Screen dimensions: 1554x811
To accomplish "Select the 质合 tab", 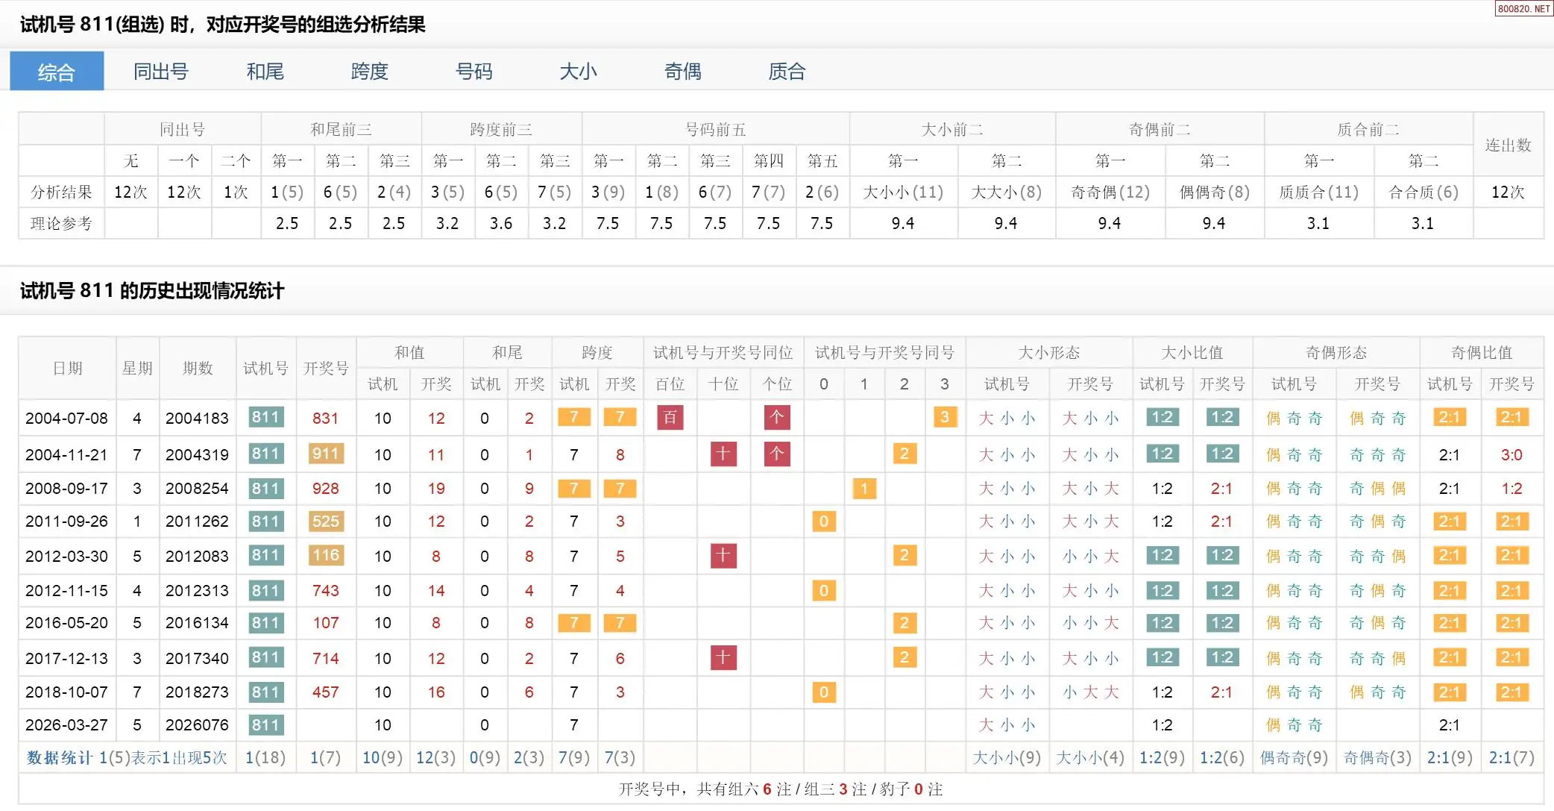I will [x=787, y=72].
